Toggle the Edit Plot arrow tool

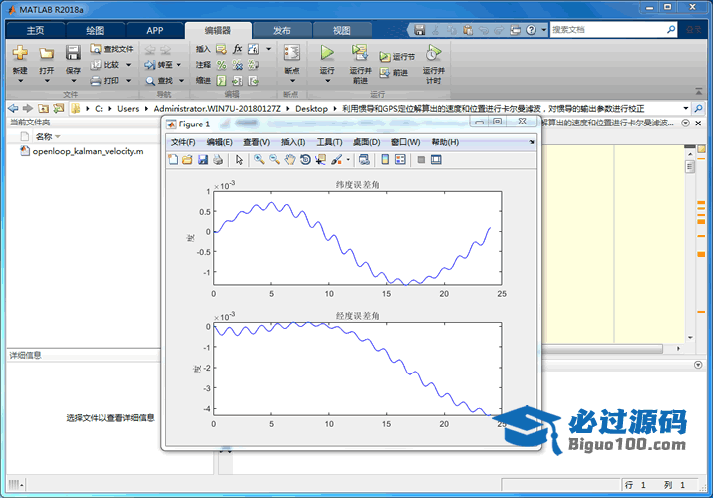tap(239, 159)
